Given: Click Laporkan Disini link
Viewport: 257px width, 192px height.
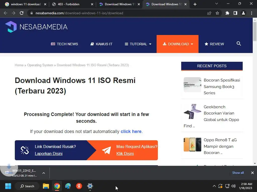Looking at the screenshot, I should pos(48,154).
